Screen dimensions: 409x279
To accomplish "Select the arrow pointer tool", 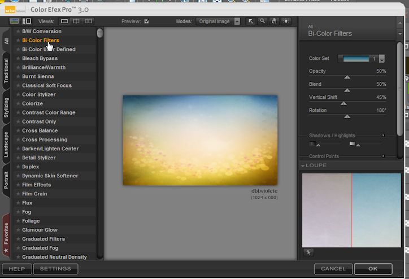I will tap(251, 21).
